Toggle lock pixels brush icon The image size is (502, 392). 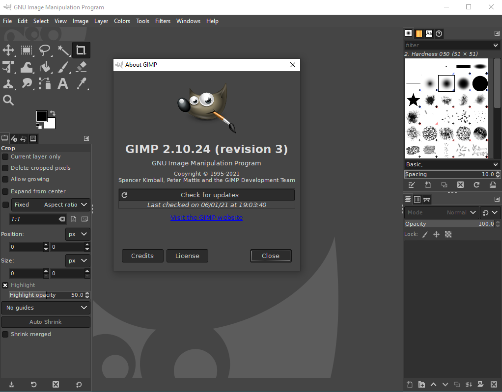[x=425, y=235]
